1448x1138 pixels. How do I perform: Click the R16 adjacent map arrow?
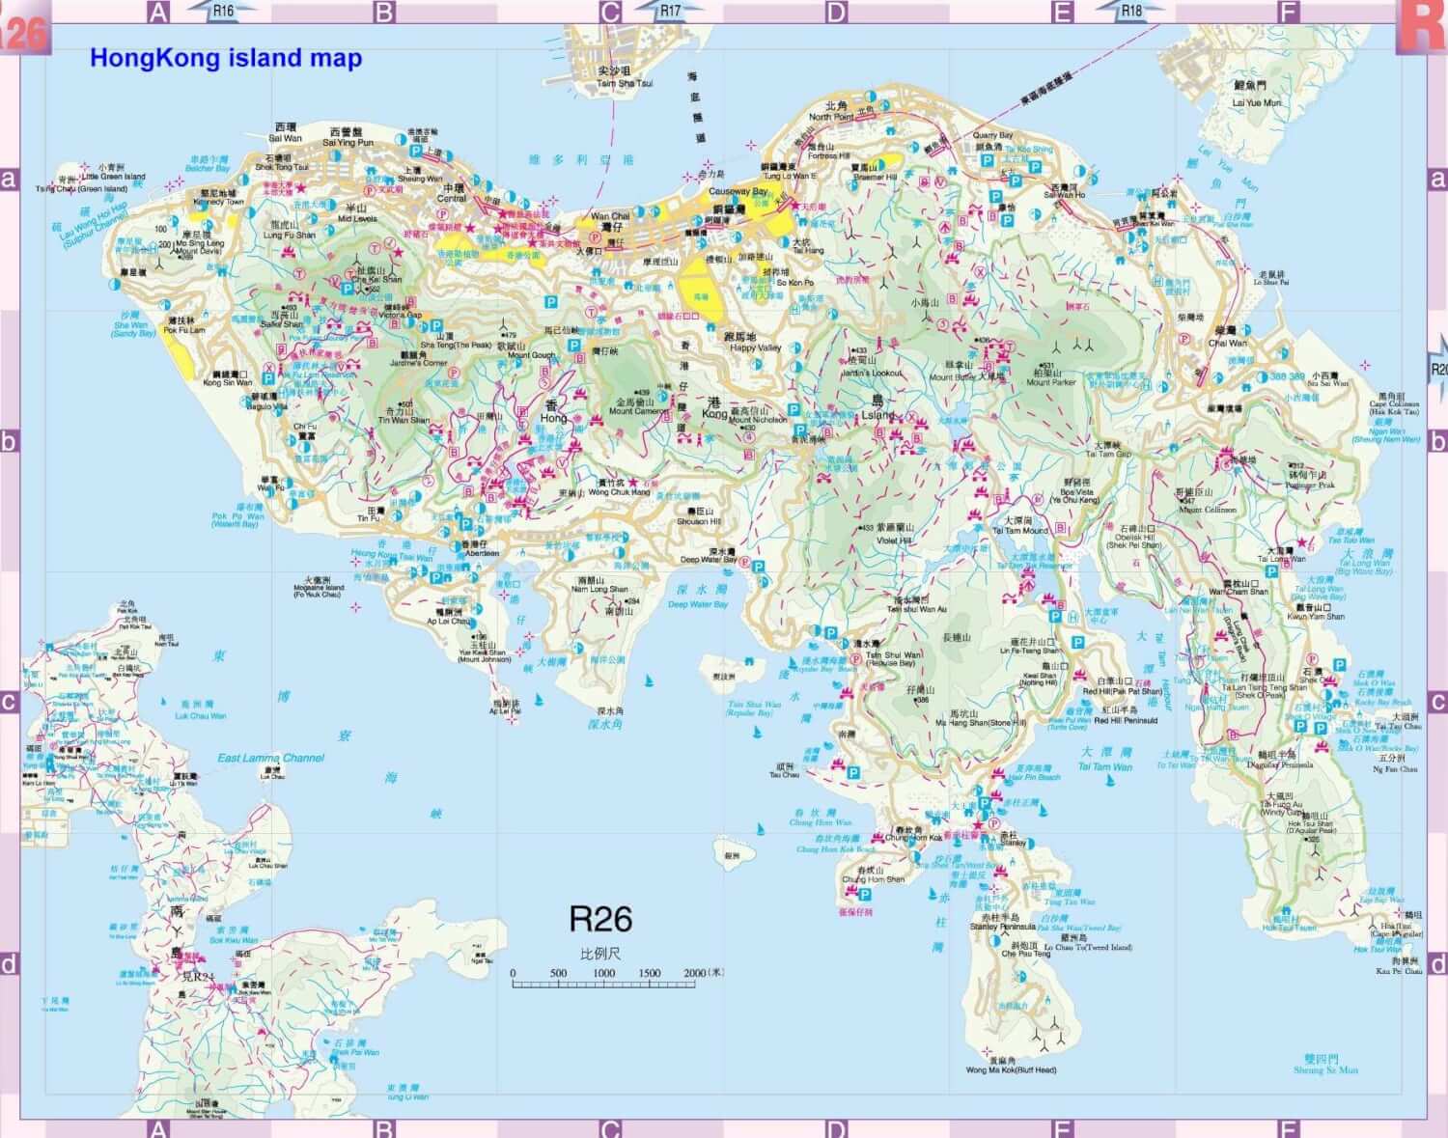click(x=222, y=11)
